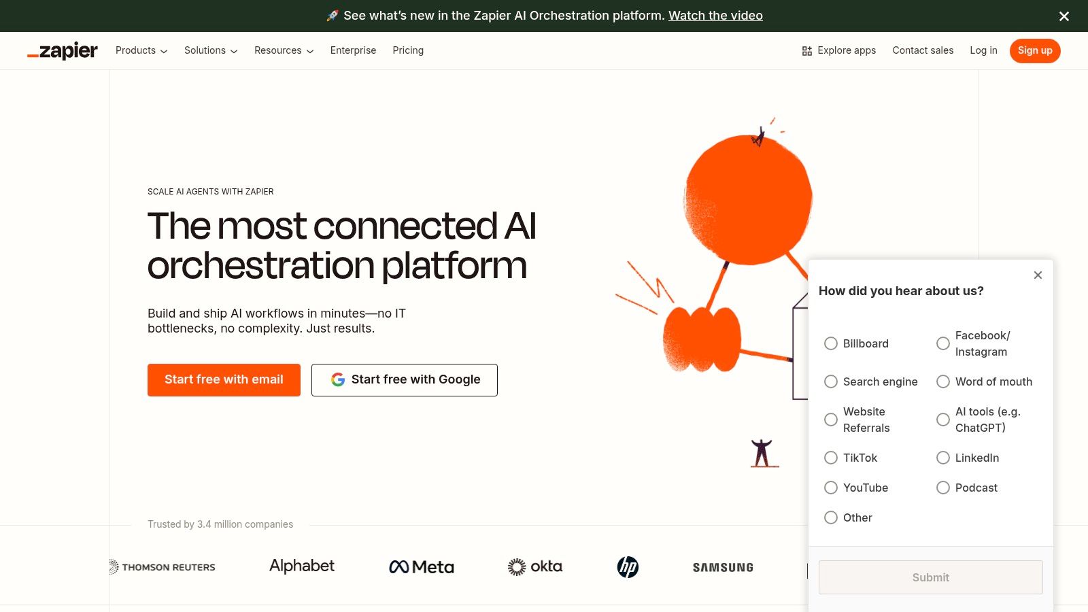Click 'SCALE AI AGENTS WITH ZAPIER' text
Viewport: 1088px width, 612px height.
(x=211, y=192)
